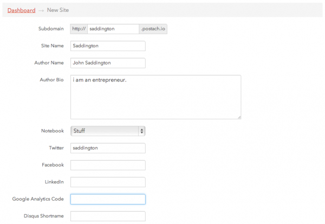The image size is (325, 224).
Task: Click the empty LinkedIn field
Action: (108, 182)
